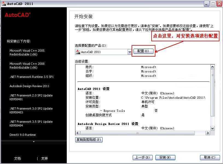
Task: Open the product selection dropdown arrow
Action: pos(130,52)
